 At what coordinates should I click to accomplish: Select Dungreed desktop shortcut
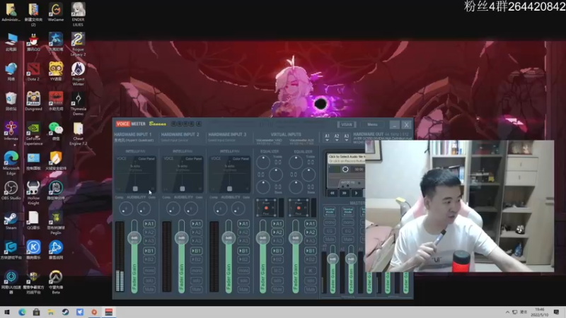pos(33,101)
